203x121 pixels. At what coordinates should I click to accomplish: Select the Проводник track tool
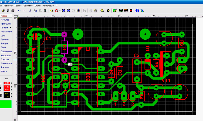[6, 24]
